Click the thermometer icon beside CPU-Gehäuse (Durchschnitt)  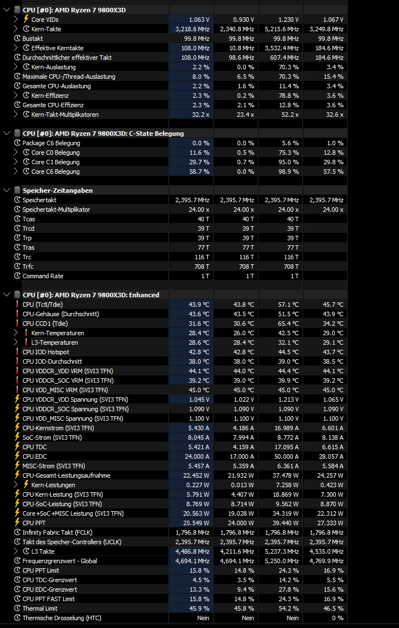(17, 314)
